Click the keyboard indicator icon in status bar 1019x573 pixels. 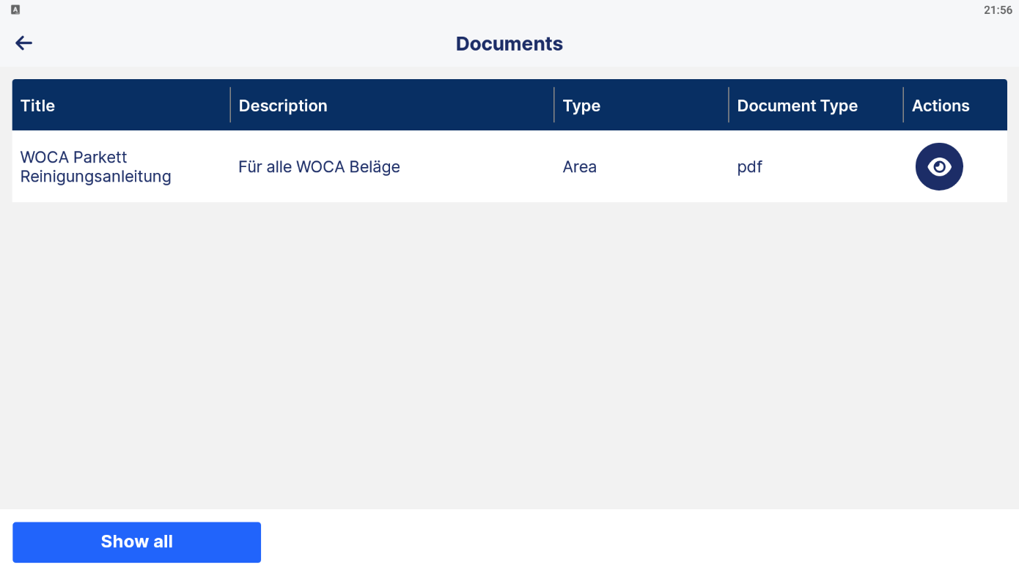point(15,10)
